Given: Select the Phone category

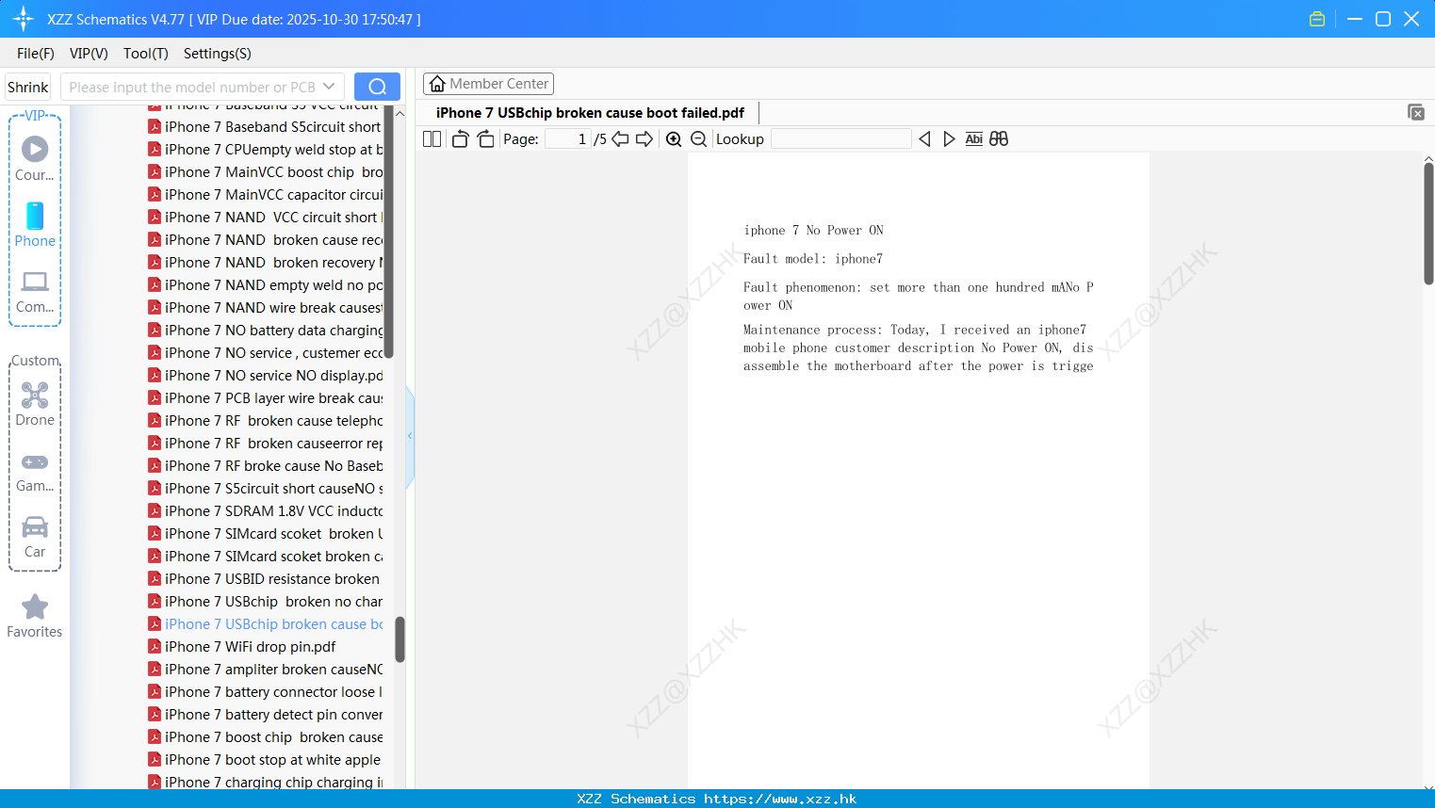Looking at the screenshot, I should tap(35, 225).
